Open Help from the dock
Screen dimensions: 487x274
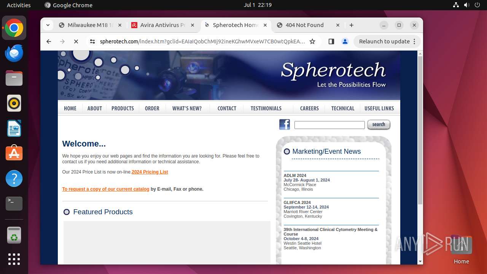point(14,178)
